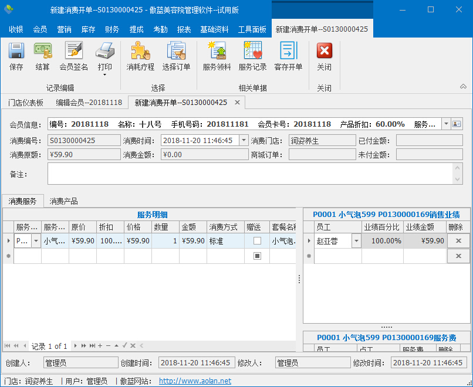Open the 工具面板 menu
Viewport: 473px width, 387px height.
[252, 29]
